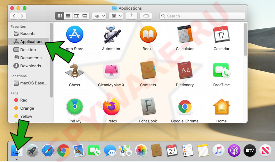Open FaceTime in the Applications folder

pos(221,70)
